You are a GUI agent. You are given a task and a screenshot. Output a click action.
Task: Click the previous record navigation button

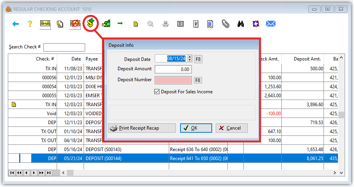(x=27, y=173)
